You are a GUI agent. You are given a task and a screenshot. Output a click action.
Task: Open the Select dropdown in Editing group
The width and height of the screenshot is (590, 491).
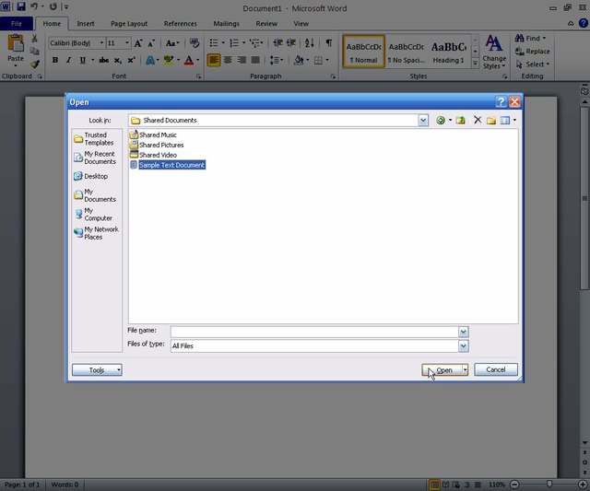(532, 64)
